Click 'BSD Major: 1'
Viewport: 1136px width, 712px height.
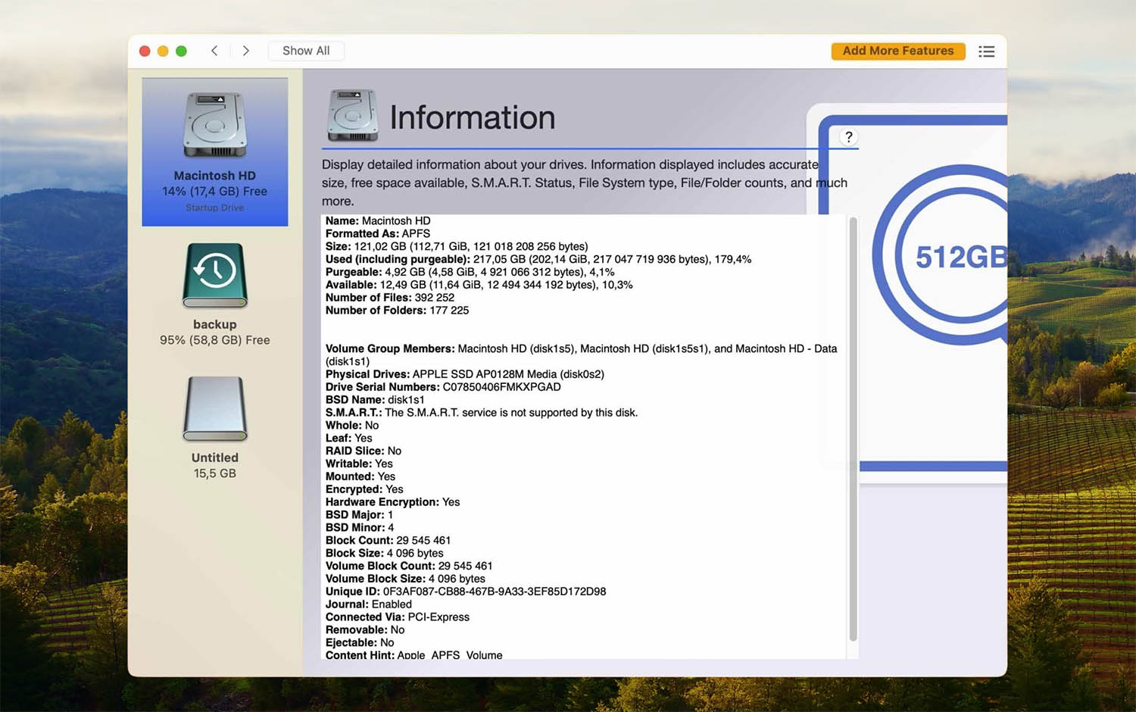pos(359,515)
